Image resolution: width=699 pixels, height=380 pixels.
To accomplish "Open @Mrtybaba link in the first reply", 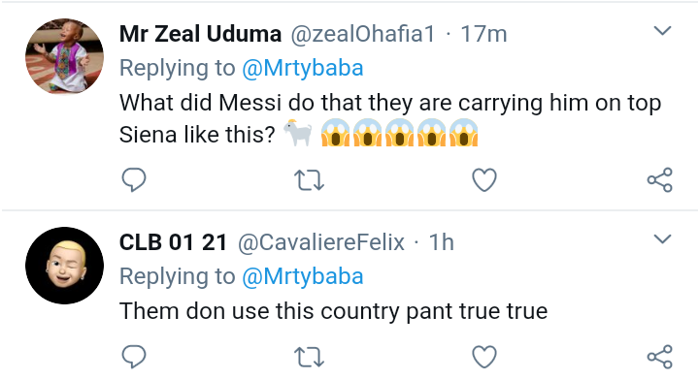I will (303, 68).
